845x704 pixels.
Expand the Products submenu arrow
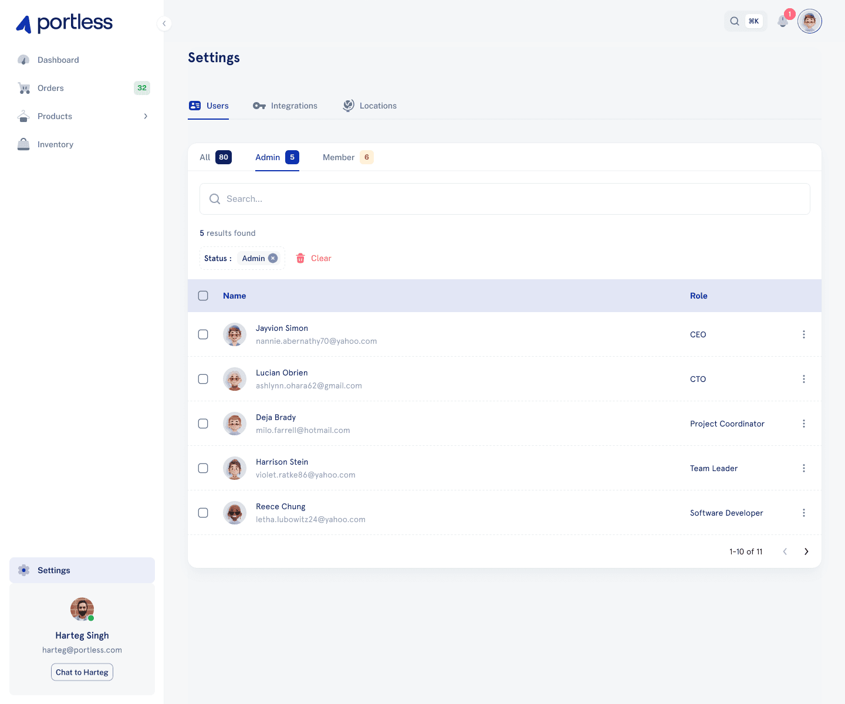click(x=146, y=116)
